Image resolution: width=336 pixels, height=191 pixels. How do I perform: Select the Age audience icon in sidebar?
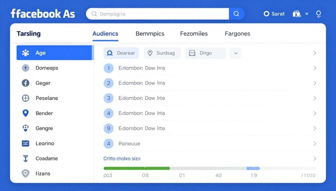[26, 53]
